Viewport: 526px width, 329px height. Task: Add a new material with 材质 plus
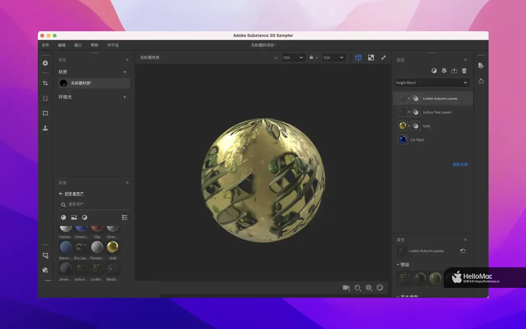click(x=125, y=72)
